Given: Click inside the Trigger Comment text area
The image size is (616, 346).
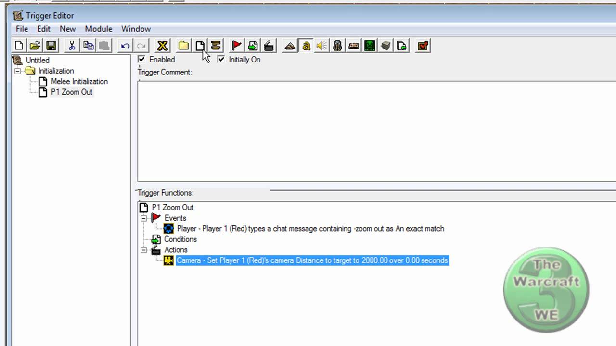Looking at the screenshot, I should pyautogui.click(x=376, y=131).
